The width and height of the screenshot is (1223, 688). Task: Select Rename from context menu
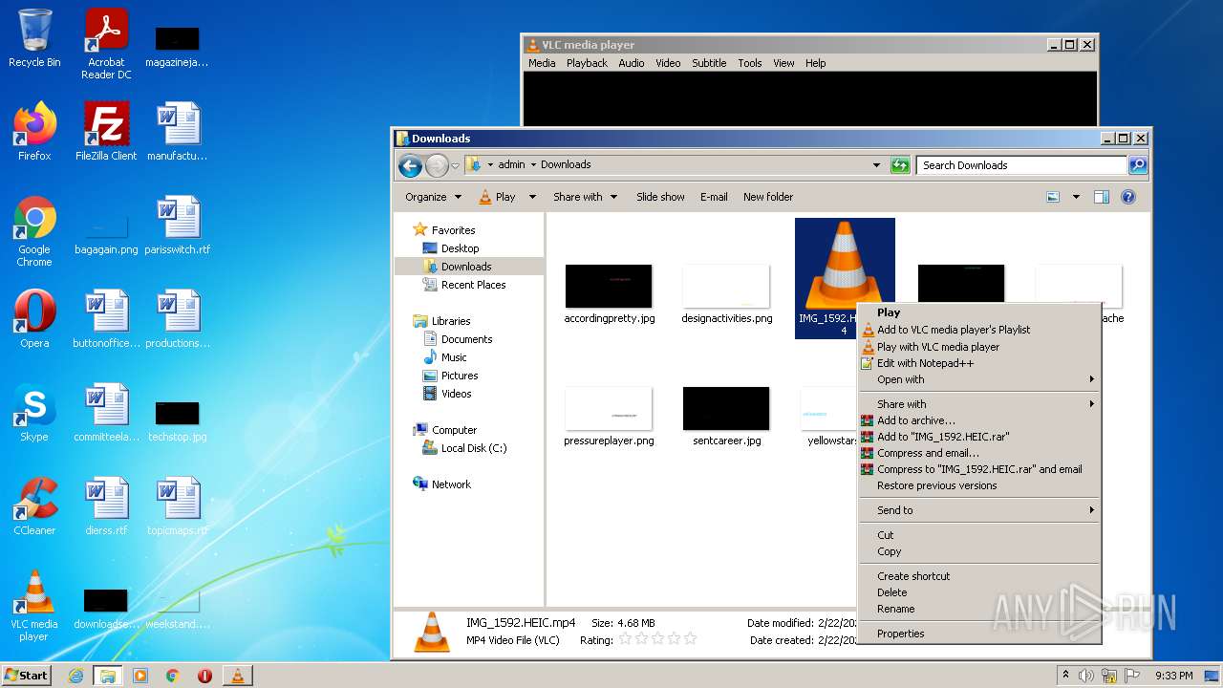[x=978, y=609]
